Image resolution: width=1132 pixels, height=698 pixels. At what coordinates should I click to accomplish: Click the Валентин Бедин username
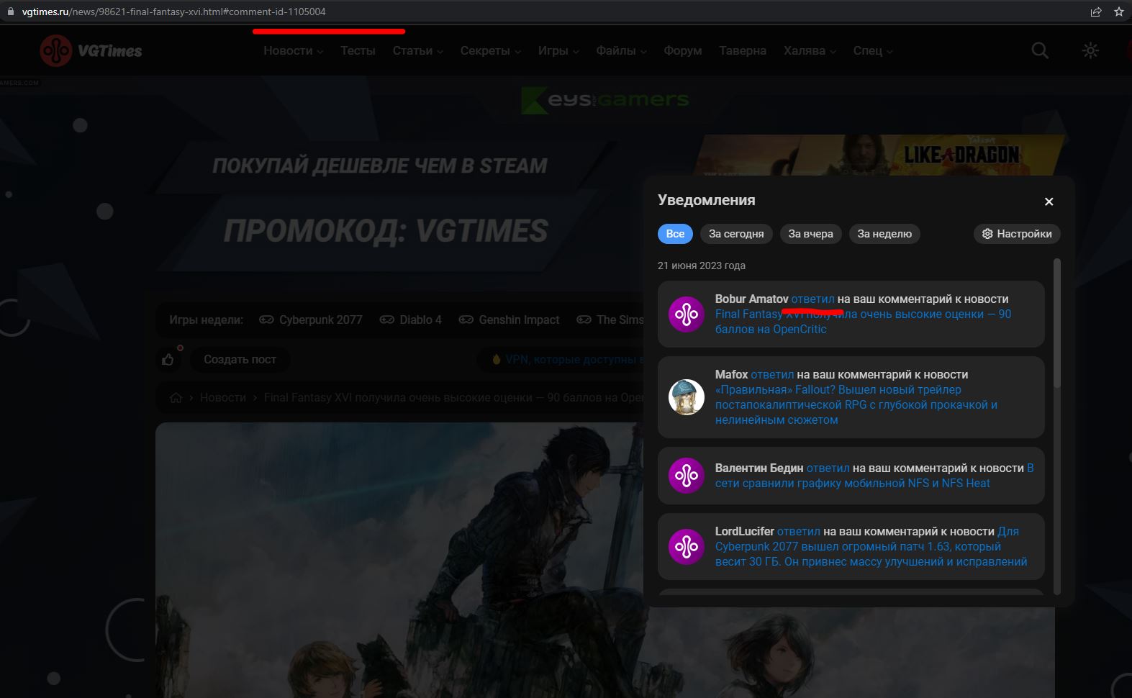pyautogui.click(x=759, y=468)
